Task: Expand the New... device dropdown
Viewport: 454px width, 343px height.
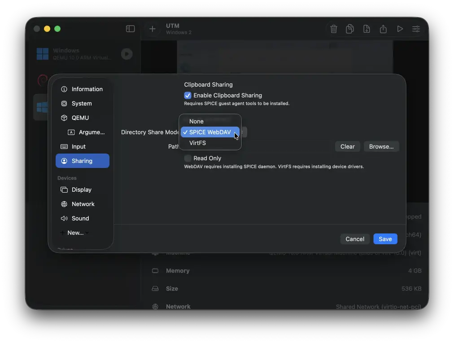Action: [x=75, y=233]
